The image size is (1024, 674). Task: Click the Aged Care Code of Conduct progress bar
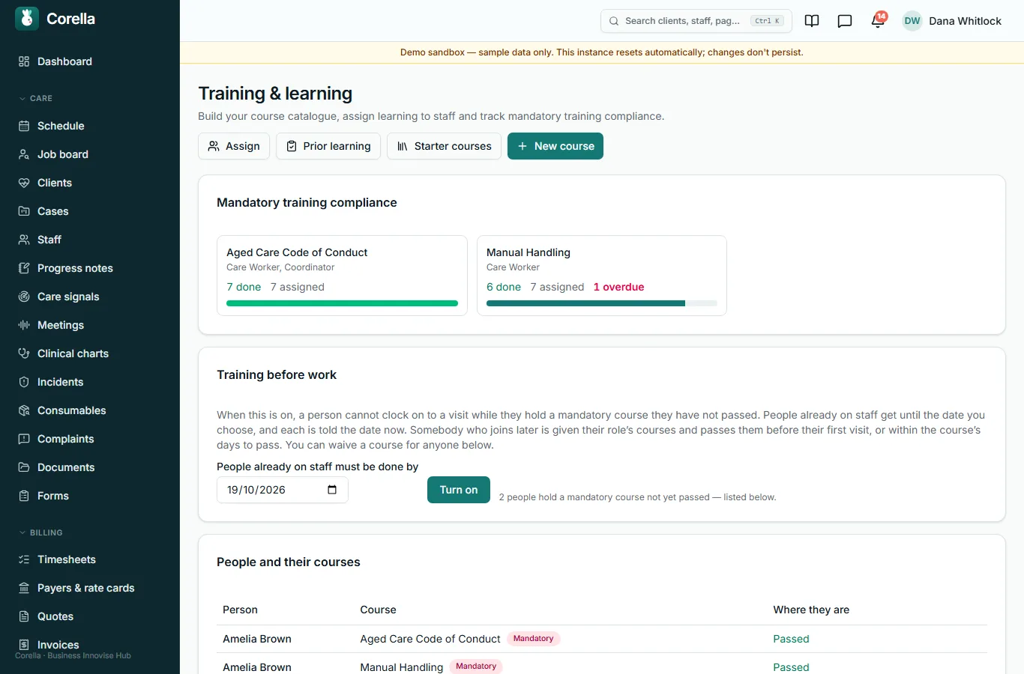pos(342,303)
